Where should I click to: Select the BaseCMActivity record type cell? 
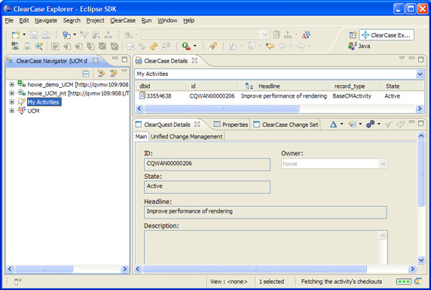tap(352, 96)
